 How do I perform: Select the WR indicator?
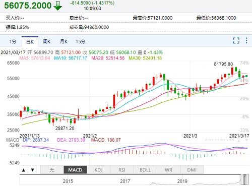point(168,170)
